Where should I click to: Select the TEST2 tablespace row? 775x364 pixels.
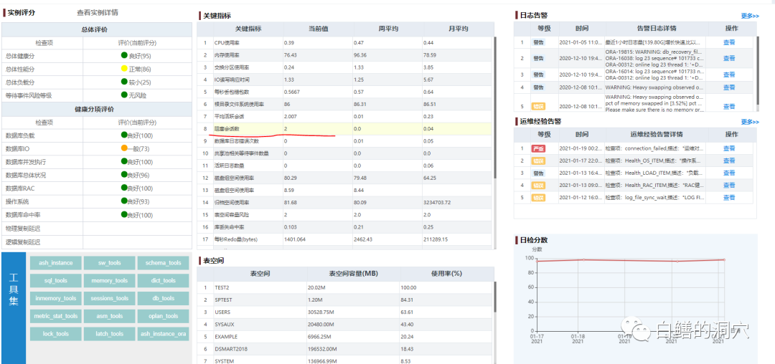[x=345, y=287]
